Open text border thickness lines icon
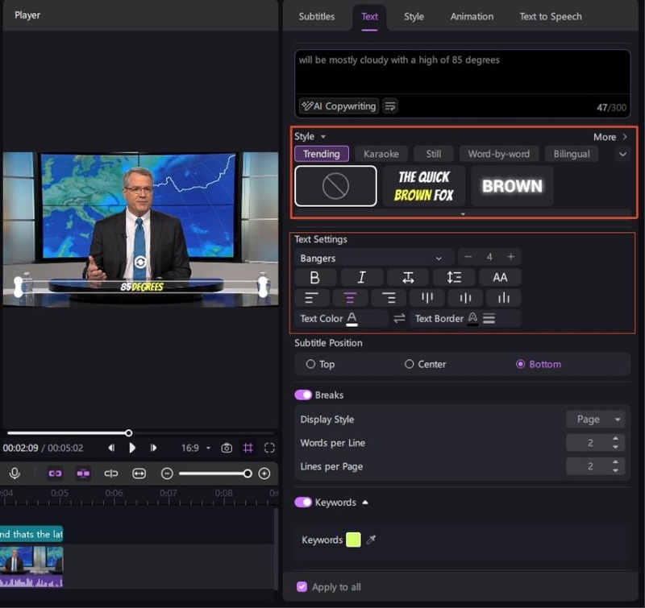This screenshot has width=645, height=608. coord(489,318)
